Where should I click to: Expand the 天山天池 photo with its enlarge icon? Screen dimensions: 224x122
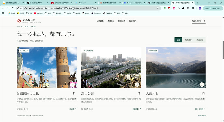tap(202, 85)
